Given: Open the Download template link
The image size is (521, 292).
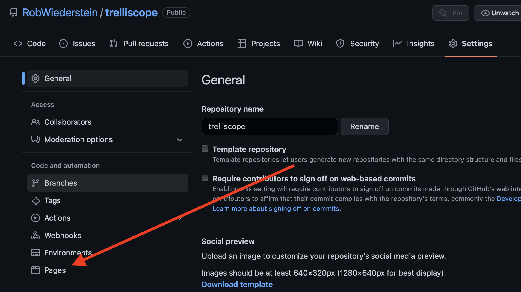Looking at the screenshot, I should pos(237,284).
